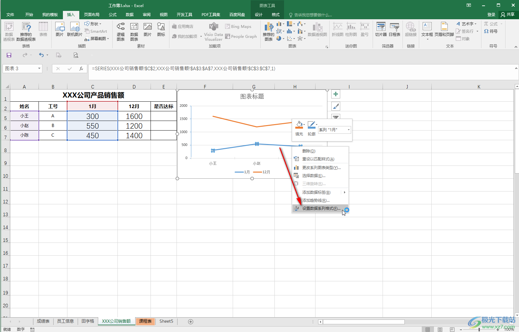Click the horizontal scrollbar left arrow

320,322
